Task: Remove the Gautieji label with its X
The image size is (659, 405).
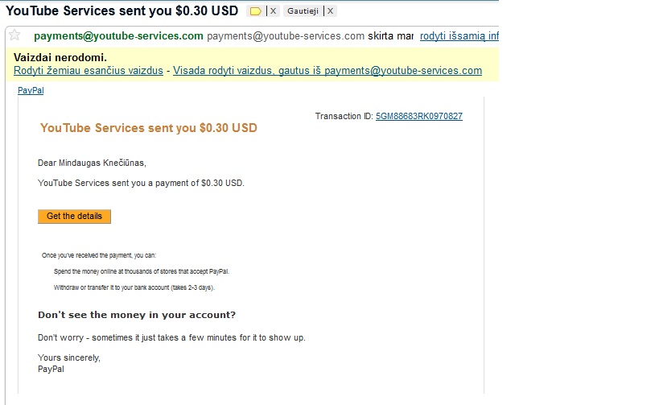Action: coord(331,11)
